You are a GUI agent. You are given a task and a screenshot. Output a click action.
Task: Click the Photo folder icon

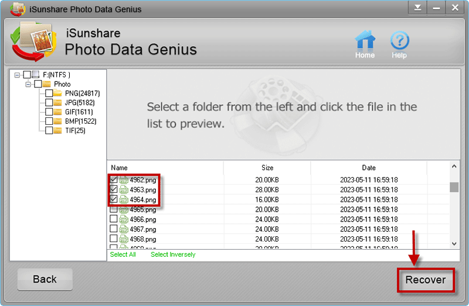pos(46,84)
